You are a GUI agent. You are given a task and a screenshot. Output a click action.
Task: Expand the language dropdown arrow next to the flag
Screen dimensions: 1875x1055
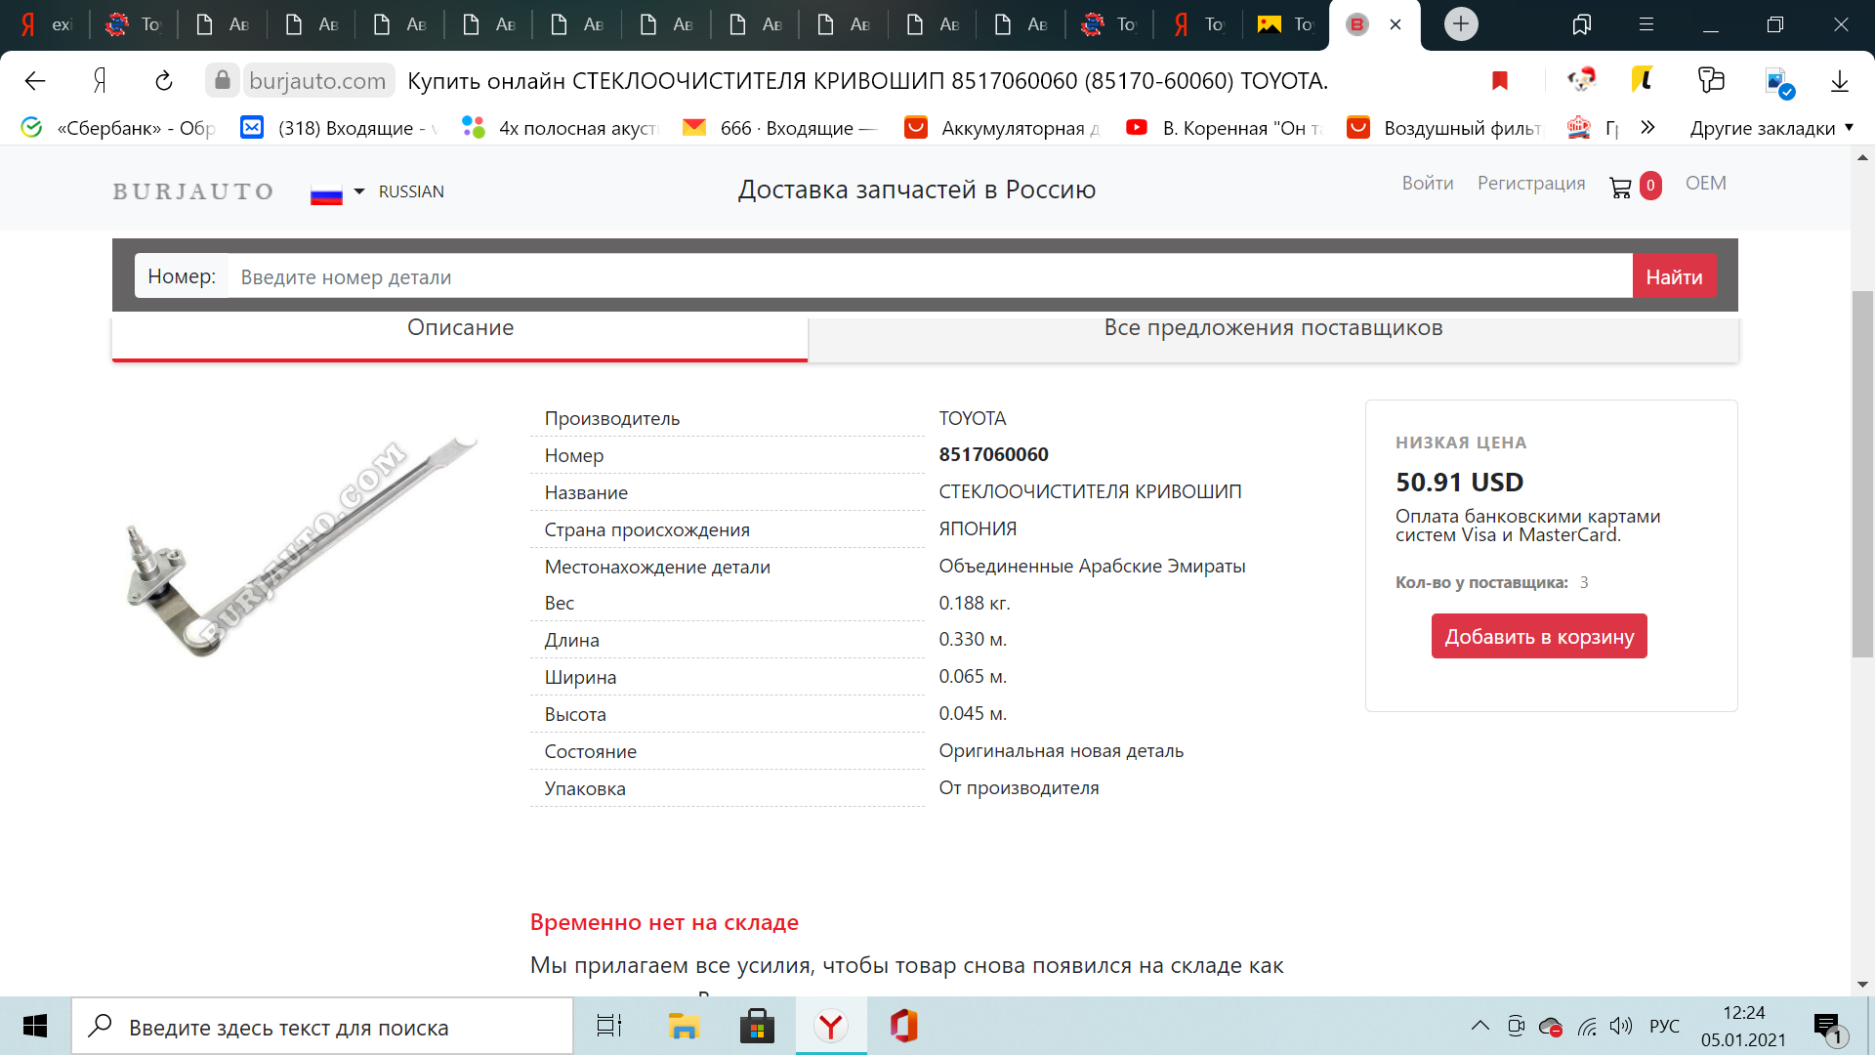click(x=359, y=191)
